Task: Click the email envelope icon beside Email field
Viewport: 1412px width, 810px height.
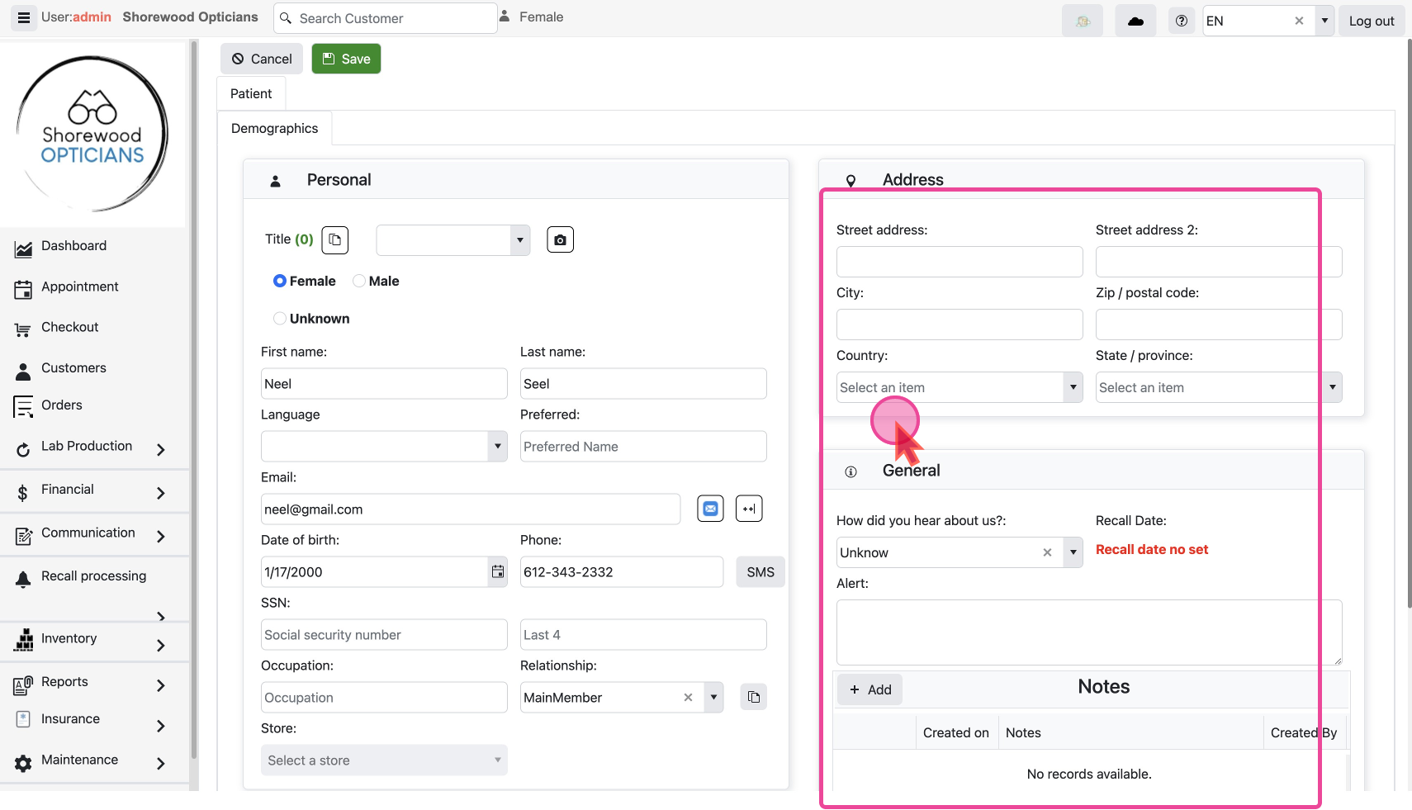Action: pyautogui.click(x=710, y=509)
